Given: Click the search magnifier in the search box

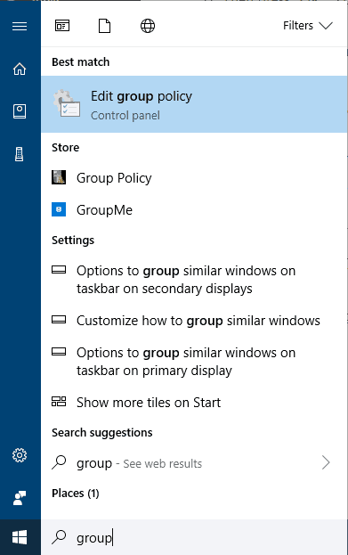Looking at the screenshot, I should coord(59,537).
